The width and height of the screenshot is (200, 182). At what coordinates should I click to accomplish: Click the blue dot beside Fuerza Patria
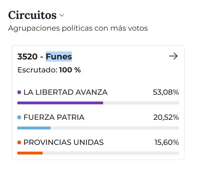point(19,117)
